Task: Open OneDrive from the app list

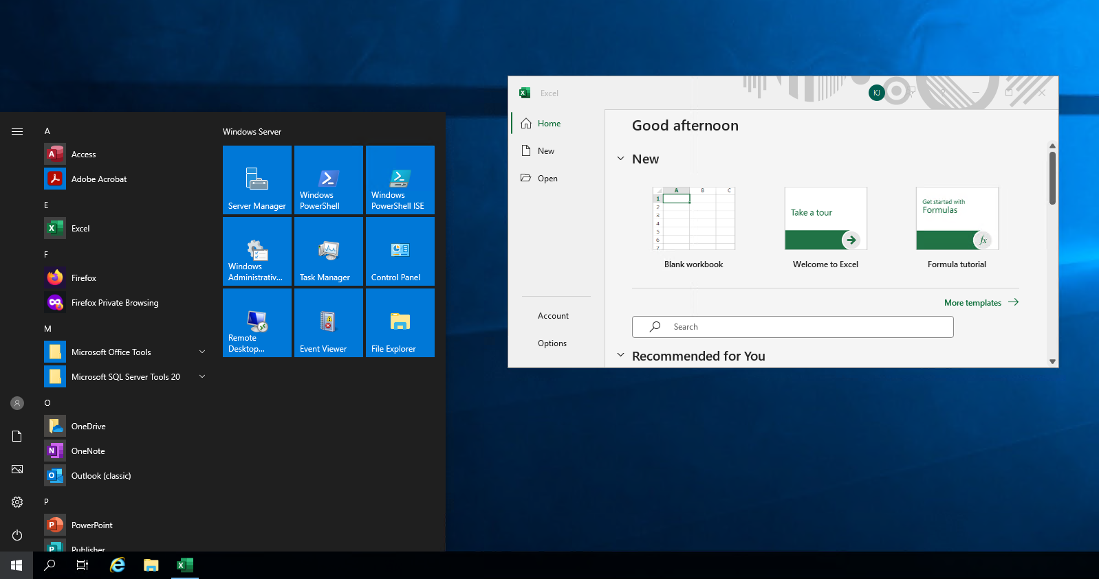Action: (x=124, y=427)
